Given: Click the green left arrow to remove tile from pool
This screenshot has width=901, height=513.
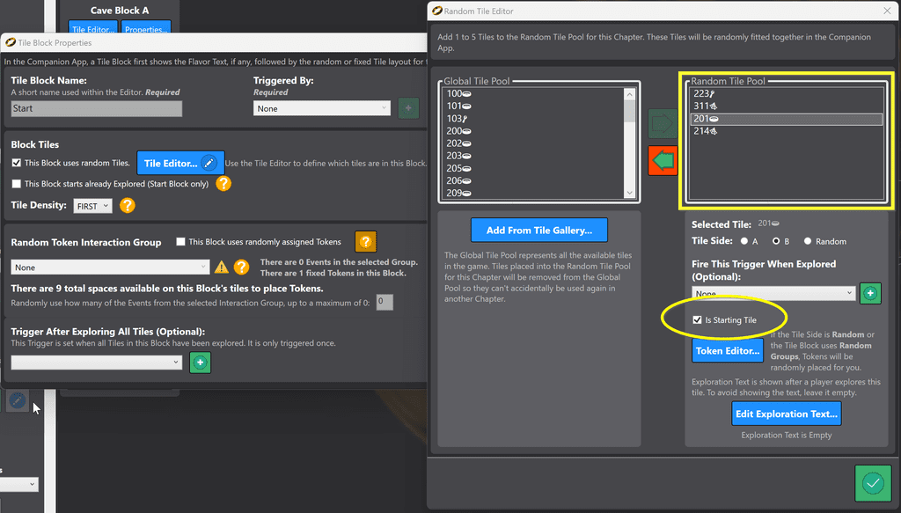Looking at the screenshot, I should [x=663, y=160].
